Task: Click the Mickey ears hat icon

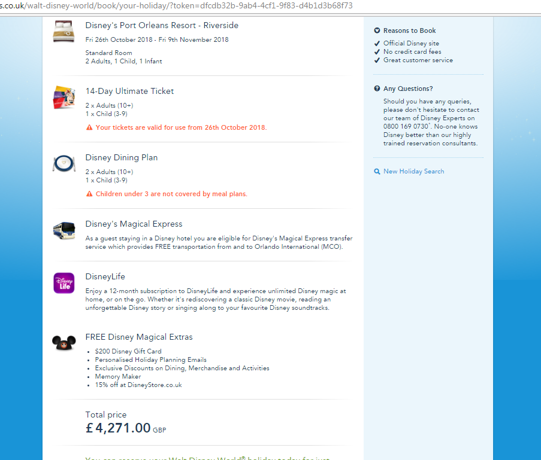Action: coord(64,343)
